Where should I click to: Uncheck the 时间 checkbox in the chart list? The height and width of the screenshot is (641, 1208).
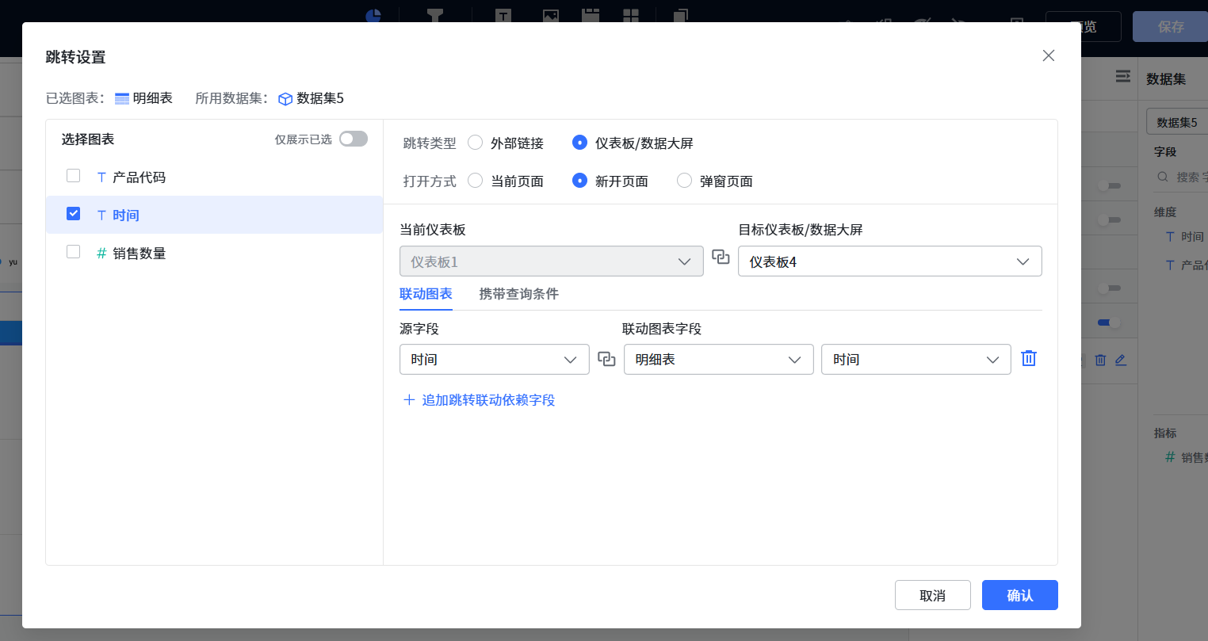pyautogui.click(x=74, y=214)
